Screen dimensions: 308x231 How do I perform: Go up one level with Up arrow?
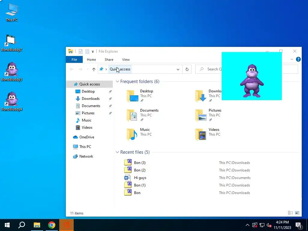click(94, 69)
